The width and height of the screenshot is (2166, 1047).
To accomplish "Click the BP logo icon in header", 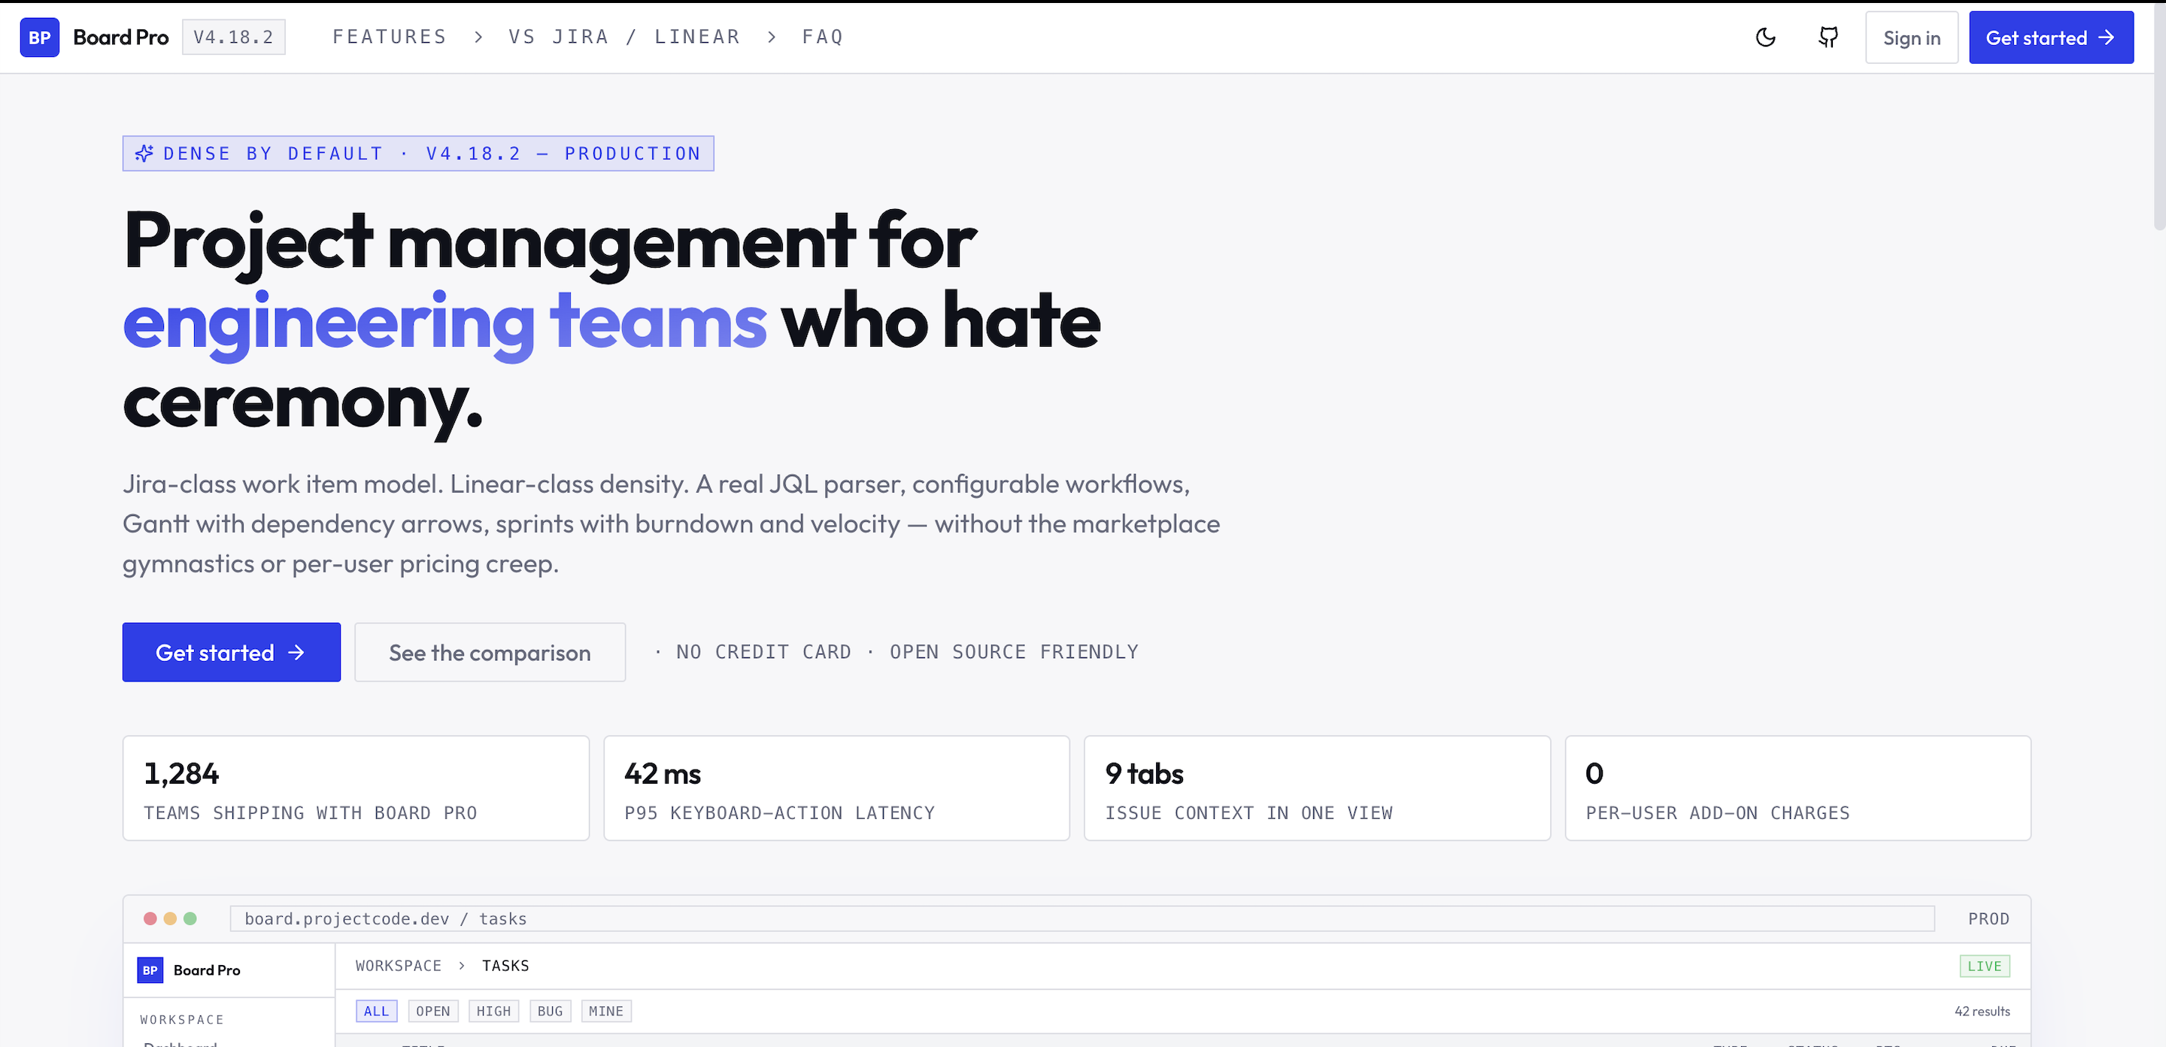I will pos(40,37).
